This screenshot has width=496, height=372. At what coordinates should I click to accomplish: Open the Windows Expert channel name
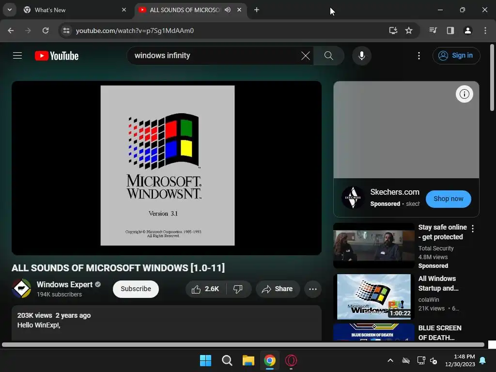coord(64,284)
